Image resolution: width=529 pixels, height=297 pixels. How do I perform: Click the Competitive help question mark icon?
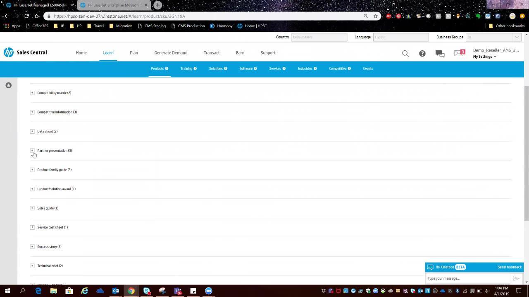click(349, 68)
